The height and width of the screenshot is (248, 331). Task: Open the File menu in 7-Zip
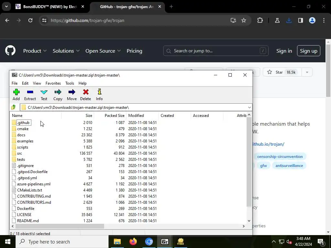tap(15, 83)
